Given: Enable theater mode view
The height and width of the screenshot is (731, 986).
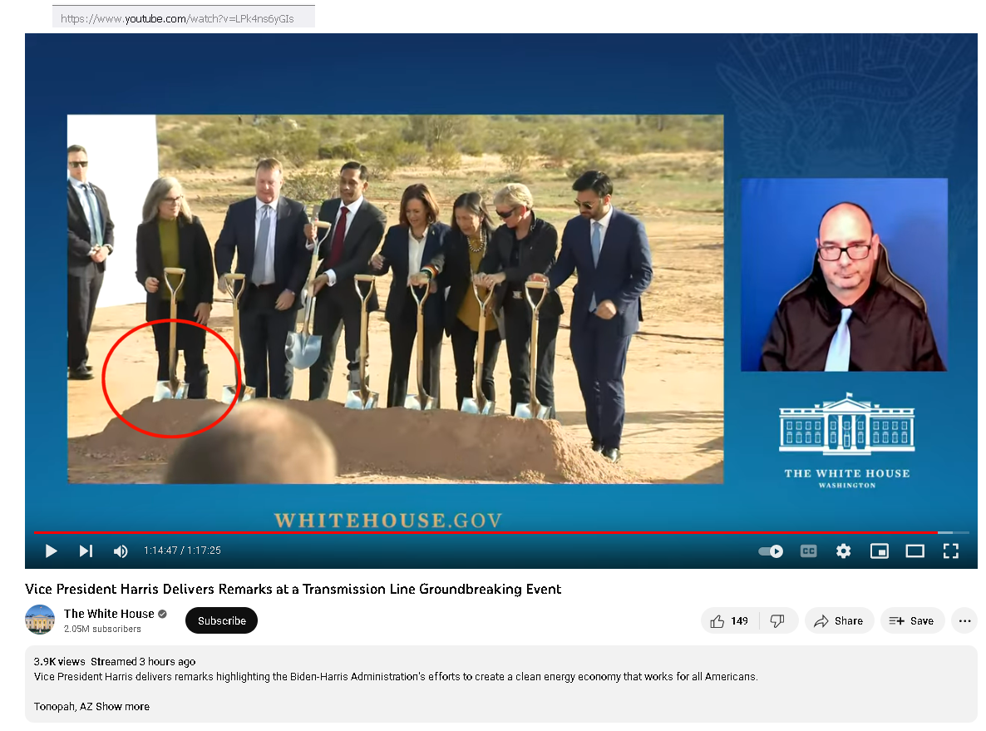Looking at the screenshot, I should (x=915, y=551).
